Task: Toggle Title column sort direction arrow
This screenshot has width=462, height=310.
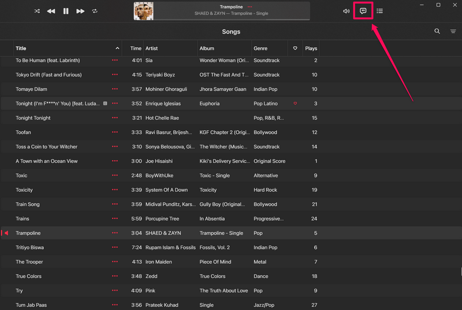Action: pos(117,48)
